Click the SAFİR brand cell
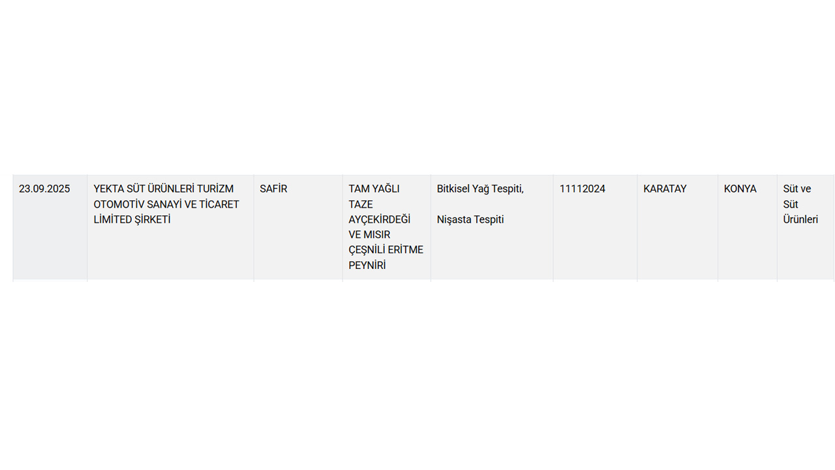Viewport: 835px width, 470px height. tap(273, 189)
